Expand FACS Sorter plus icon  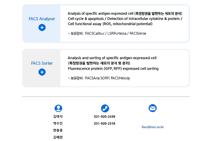[x=42, y=72]
